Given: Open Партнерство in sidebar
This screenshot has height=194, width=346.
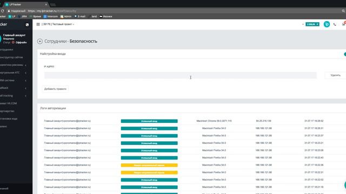Looking at the screenshot, I should tap(7, 111).
